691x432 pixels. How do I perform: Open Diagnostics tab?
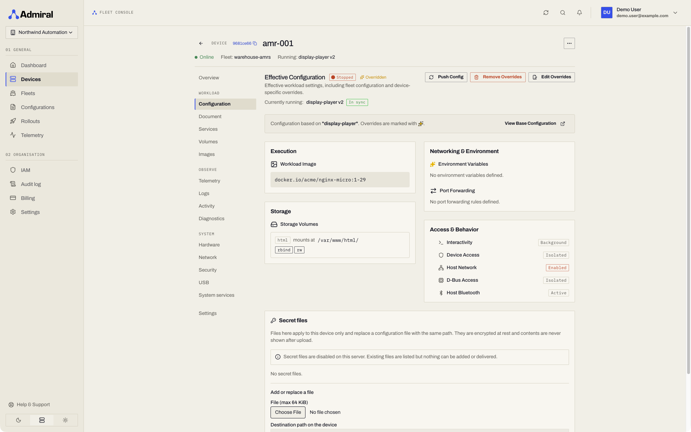[225, 219]
